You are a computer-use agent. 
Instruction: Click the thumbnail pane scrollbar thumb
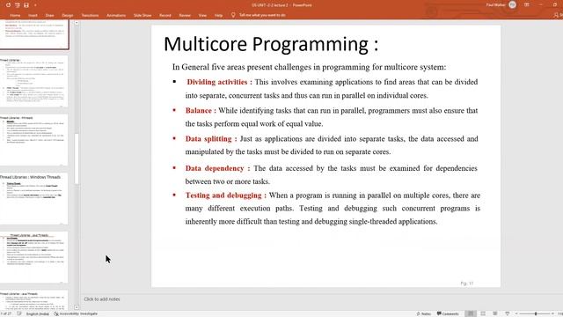click(x=77, y=158)
